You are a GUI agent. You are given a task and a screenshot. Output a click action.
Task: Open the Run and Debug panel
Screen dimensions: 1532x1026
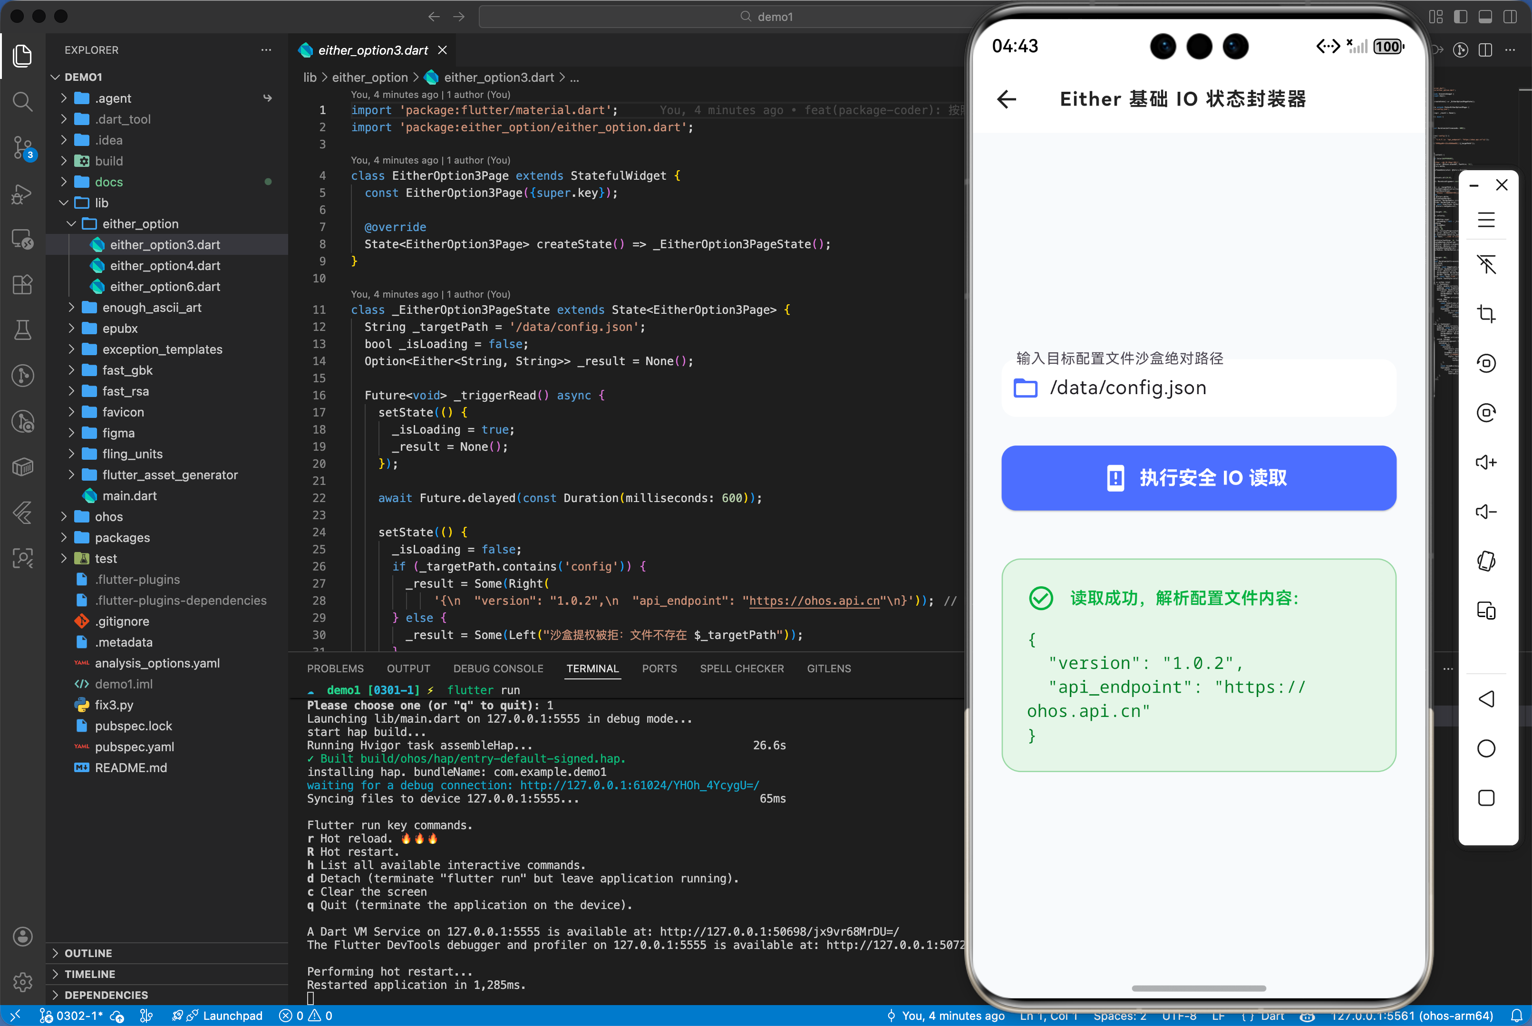click(22, 194)
